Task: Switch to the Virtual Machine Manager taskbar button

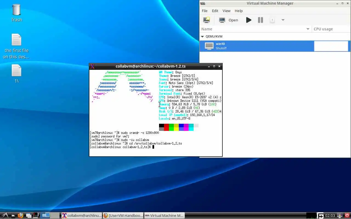Action: click(164, 215)
